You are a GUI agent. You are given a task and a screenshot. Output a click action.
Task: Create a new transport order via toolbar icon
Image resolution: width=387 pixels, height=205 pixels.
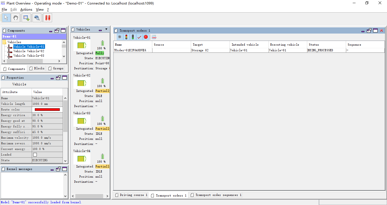pyautogui.click(x=26, y=17)
